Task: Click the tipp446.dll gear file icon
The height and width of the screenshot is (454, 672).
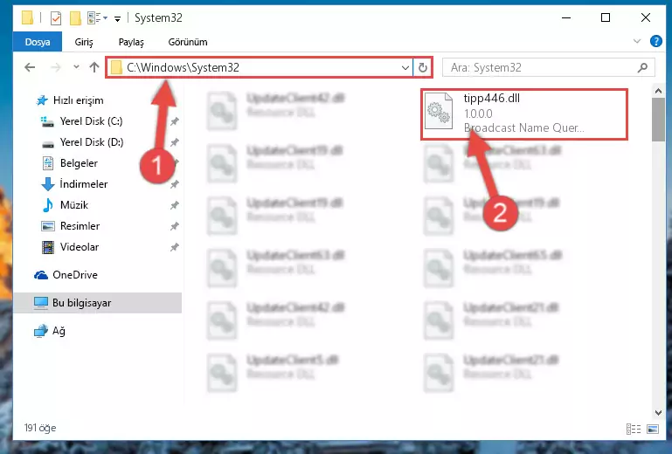Action: pyautogui.click(x=439, y=111)
